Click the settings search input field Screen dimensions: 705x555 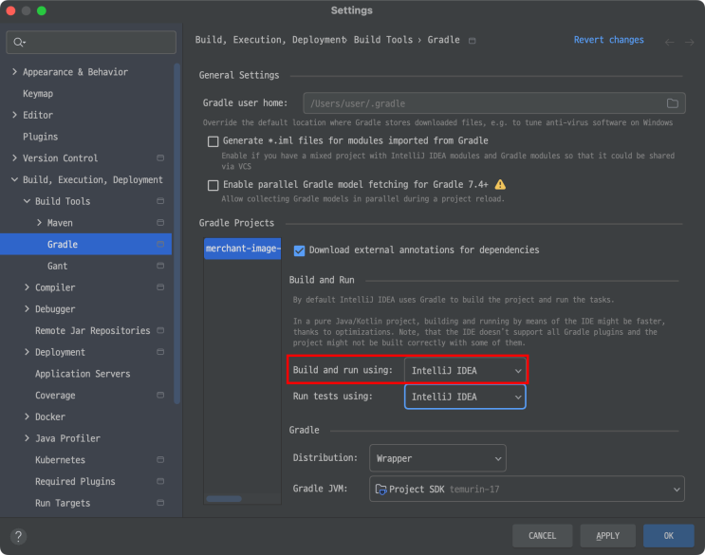point(91,43)
